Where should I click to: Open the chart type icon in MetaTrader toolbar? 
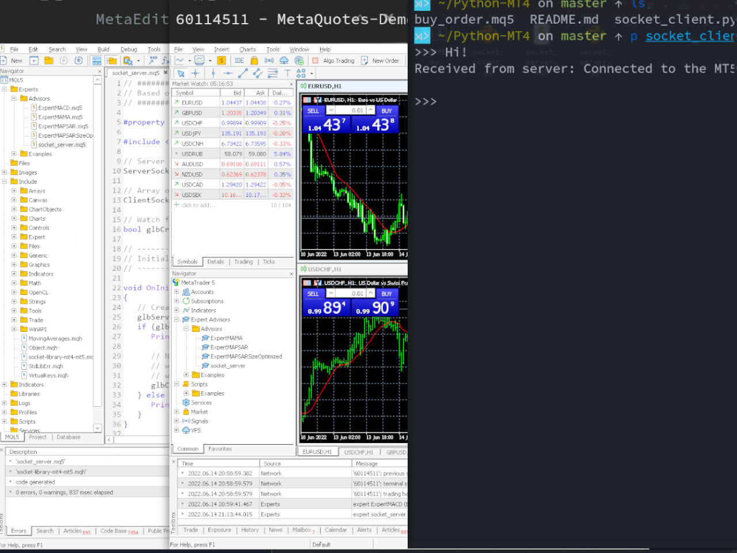pyautogui.click(x=180, y=60)
